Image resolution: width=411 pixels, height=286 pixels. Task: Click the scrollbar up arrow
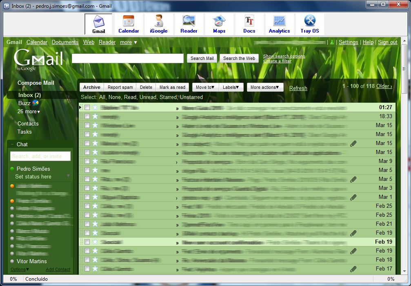404,41
